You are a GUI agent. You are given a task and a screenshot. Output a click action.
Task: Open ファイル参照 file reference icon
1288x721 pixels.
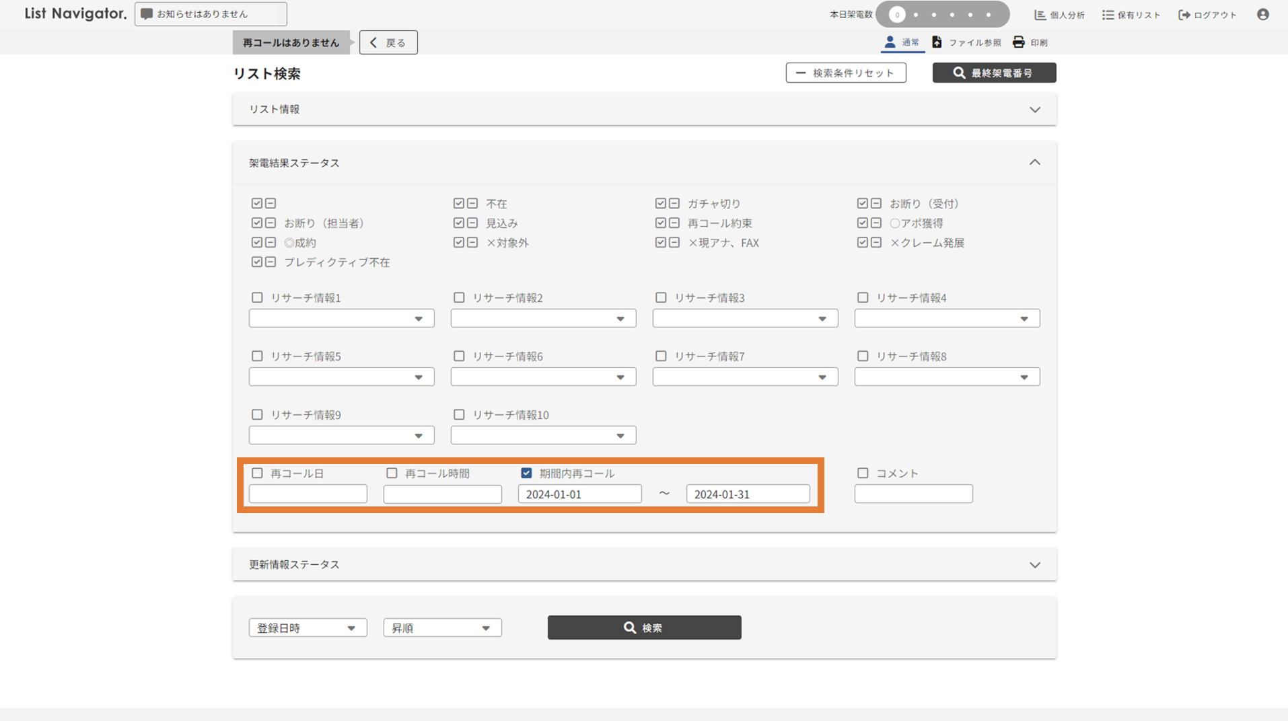click(937, 42)
